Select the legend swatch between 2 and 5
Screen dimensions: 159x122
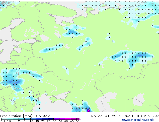22,119
